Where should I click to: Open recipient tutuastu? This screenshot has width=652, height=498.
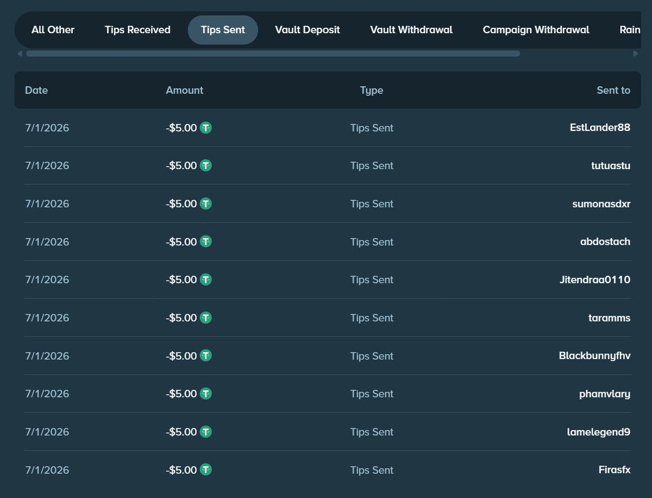(611, 165)
